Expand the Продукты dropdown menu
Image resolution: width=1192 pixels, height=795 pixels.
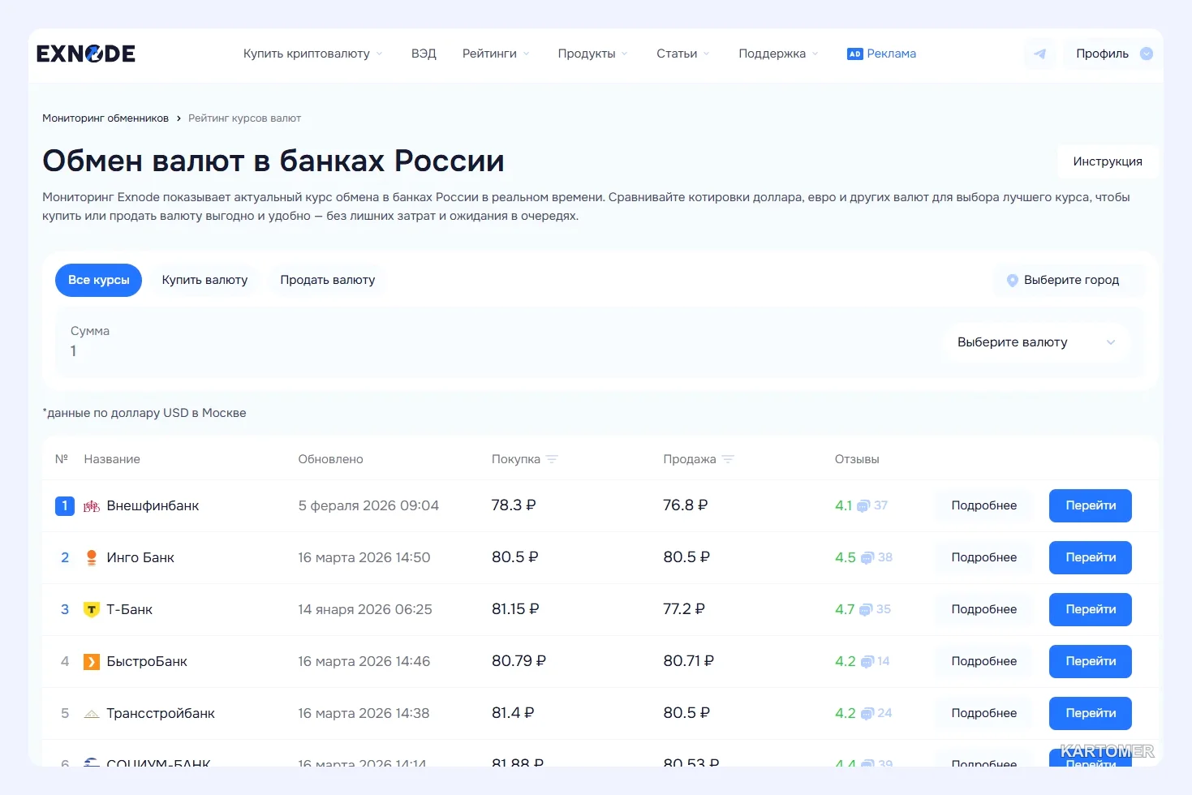click(593, 54)
